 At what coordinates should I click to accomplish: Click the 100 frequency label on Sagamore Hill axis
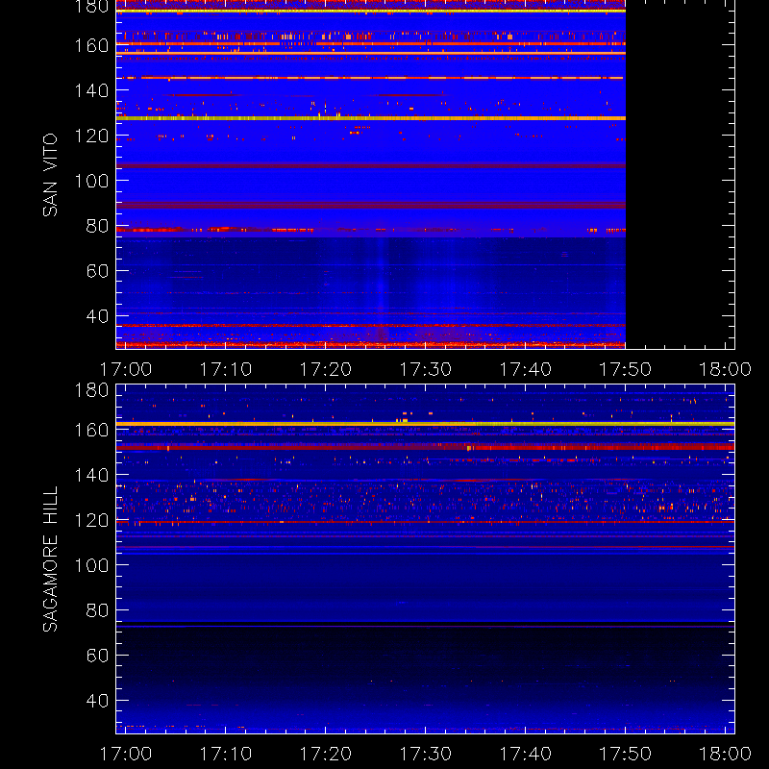coord(91,565)
